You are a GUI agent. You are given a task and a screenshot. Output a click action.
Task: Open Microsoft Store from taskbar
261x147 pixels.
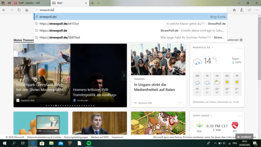42,143
